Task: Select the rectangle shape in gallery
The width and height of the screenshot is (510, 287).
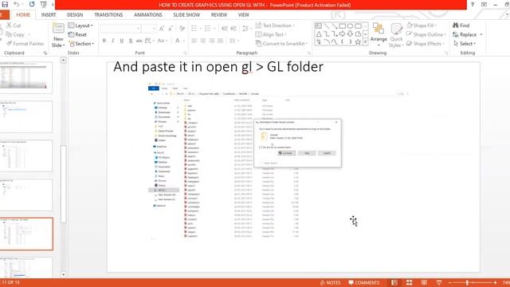Action: point(342,26)
